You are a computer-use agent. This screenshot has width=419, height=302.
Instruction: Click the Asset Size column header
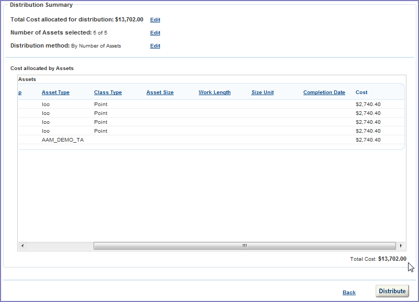tap(160, 92)
